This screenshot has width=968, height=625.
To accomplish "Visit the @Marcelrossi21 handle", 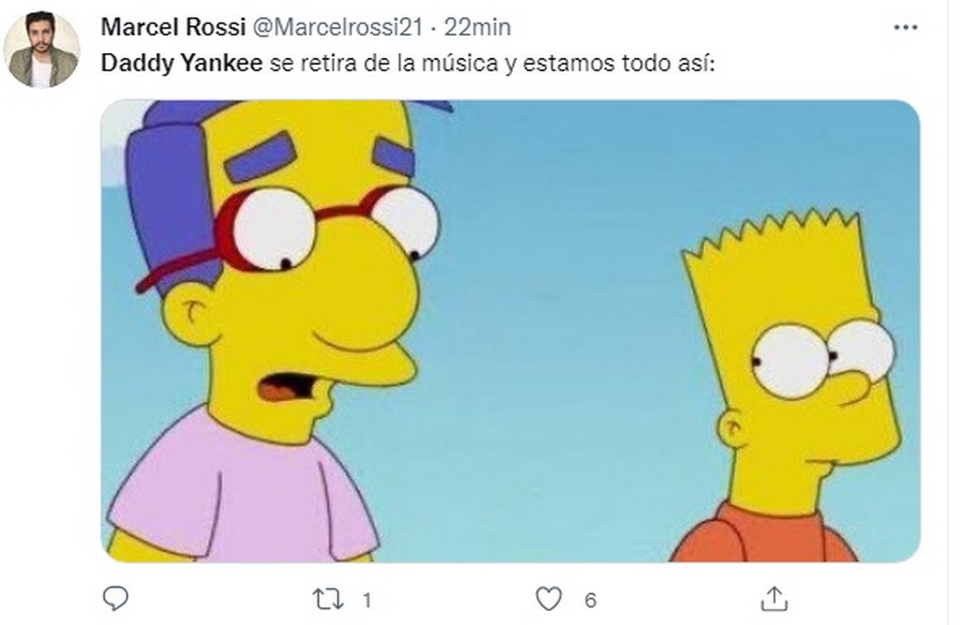I will (338, 27).
